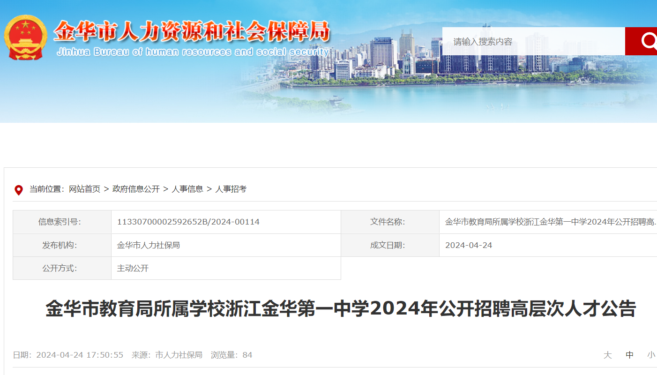Switch font size to 小
The height and width of the screenshot is (375, 657).
(651, 355)
